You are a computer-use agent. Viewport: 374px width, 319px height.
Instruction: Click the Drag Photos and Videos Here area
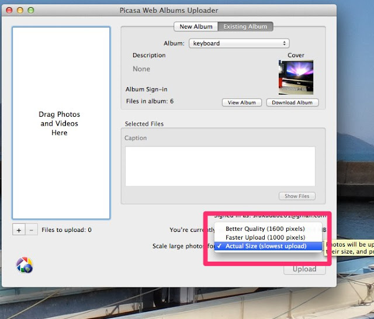[61, 123]
